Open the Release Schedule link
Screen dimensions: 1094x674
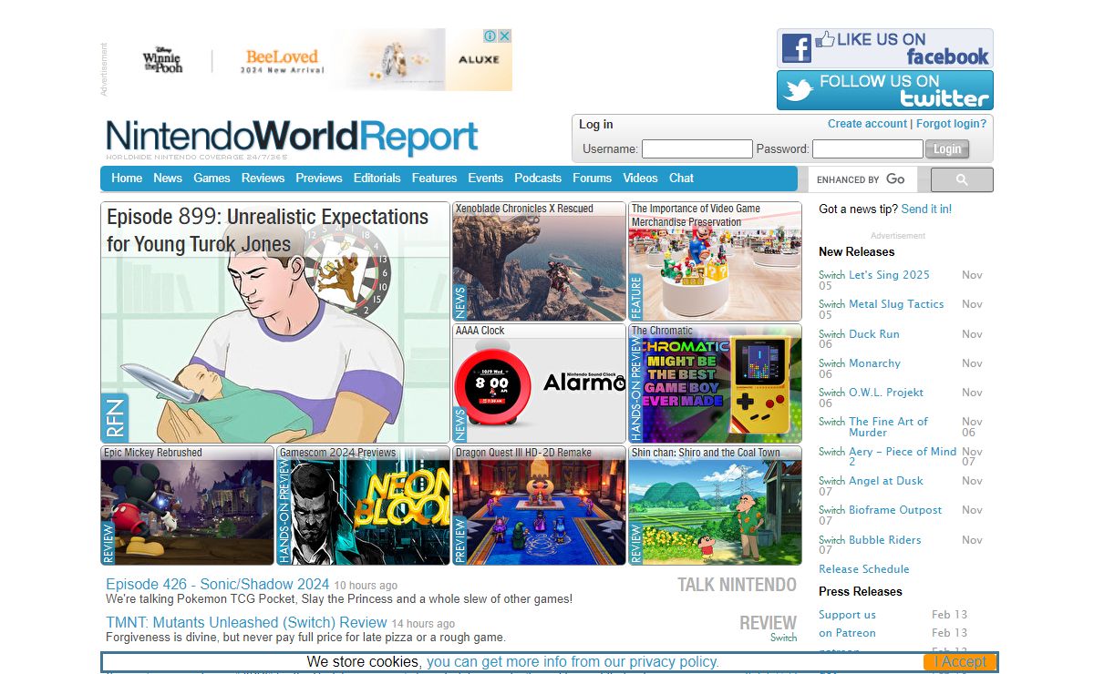[x=864, y=569]
